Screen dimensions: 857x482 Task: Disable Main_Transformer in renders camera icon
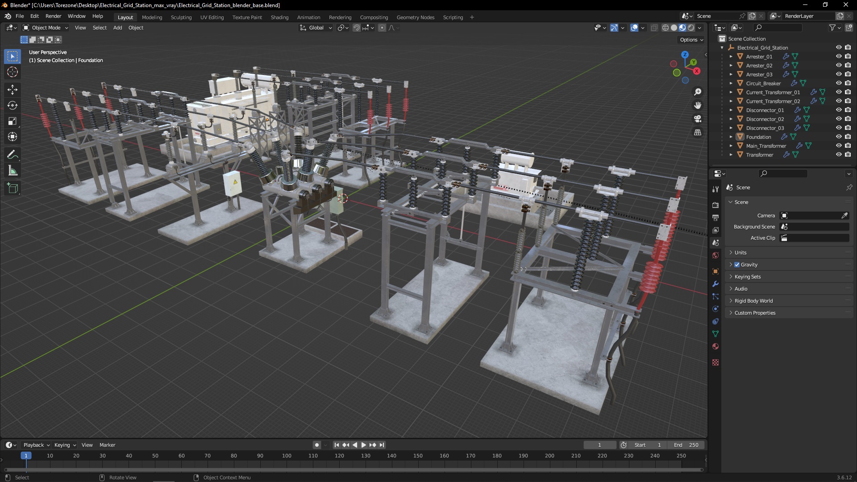(x=848, y=145)
